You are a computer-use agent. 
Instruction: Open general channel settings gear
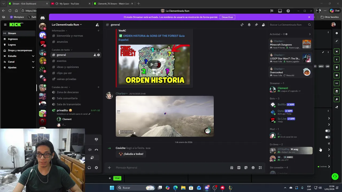tap(98, 55)
